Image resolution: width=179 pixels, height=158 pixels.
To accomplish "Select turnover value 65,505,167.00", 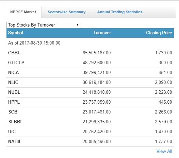I will point(97,53).
